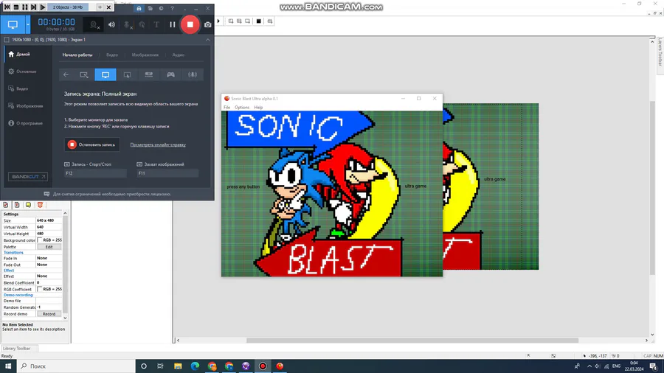Click the Palette Edit button in Settings
Viewport: 664px width, 373px height.
pos(49,247)
